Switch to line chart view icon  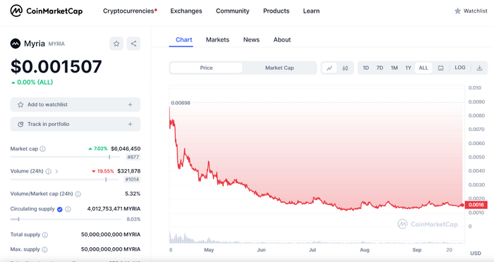(330, 68)
